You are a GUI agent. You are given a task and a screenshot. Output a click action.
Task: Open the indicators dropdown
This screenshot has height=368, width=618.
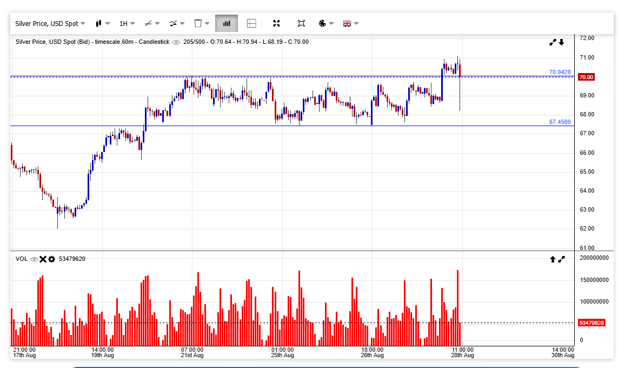click(177, 24)
